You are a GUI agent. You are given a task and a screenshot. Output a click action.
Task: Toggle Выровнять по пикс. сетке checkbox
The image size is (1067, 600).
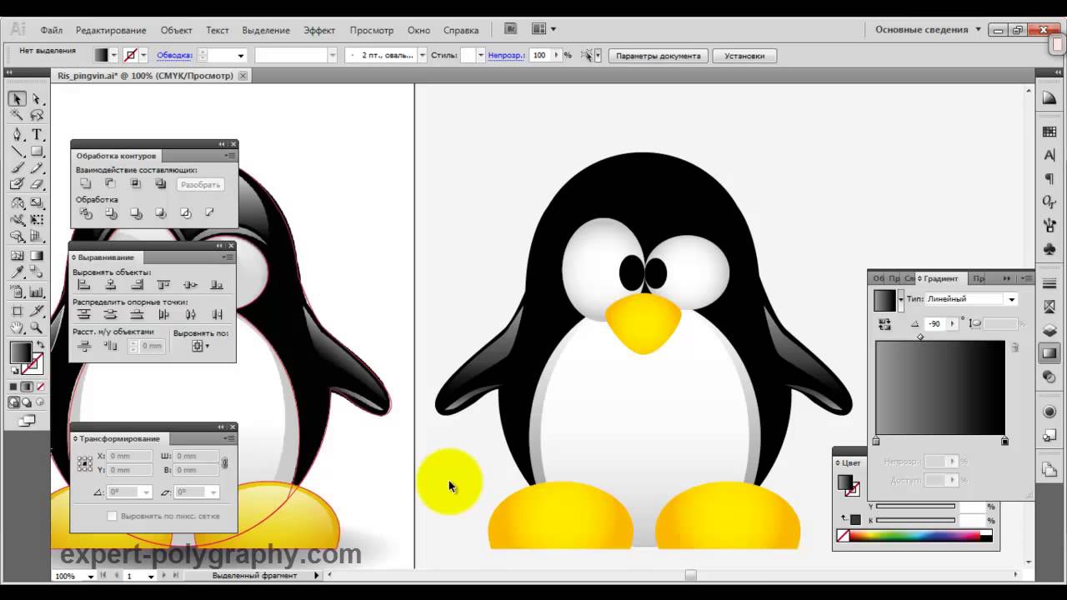coord(113,517)
